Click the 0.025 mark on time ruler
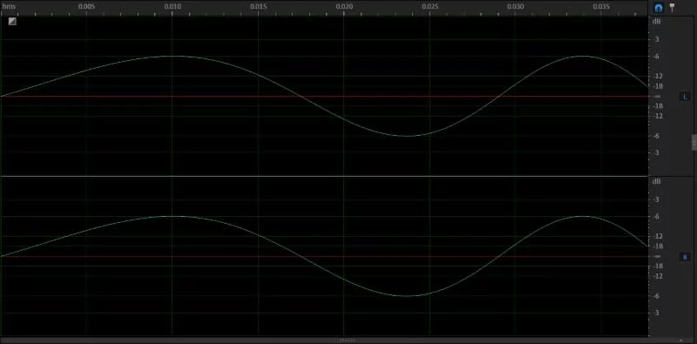Image resolution: width=697 pixels, height=344 pixels. [430, 7]
